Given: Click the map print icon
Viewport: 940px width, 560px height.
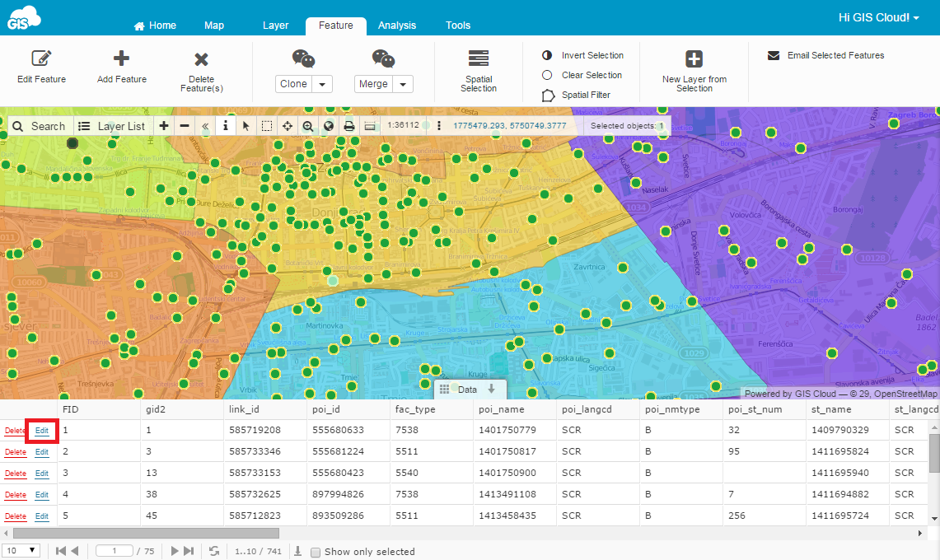Looking at the screenshot, I should [349, 126].
